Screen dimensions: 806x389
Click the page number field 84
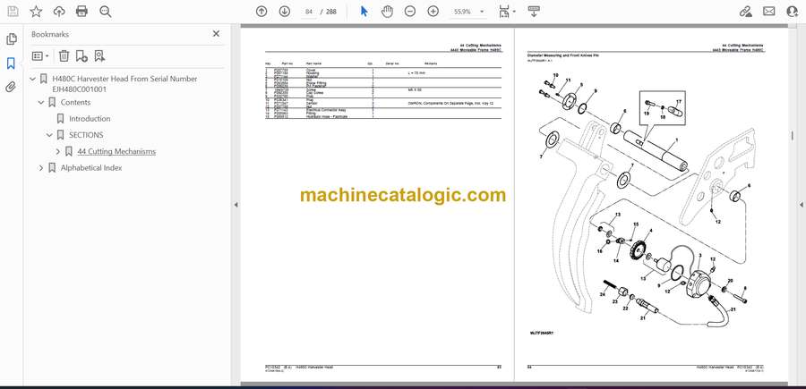click(309, 12)
